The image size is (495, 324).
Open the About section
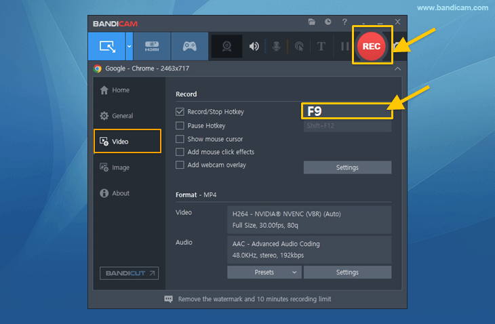click(115, 193)
